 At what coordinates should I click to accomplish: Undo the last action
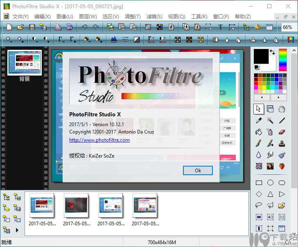pyautogui.click(x=84, y=27)
